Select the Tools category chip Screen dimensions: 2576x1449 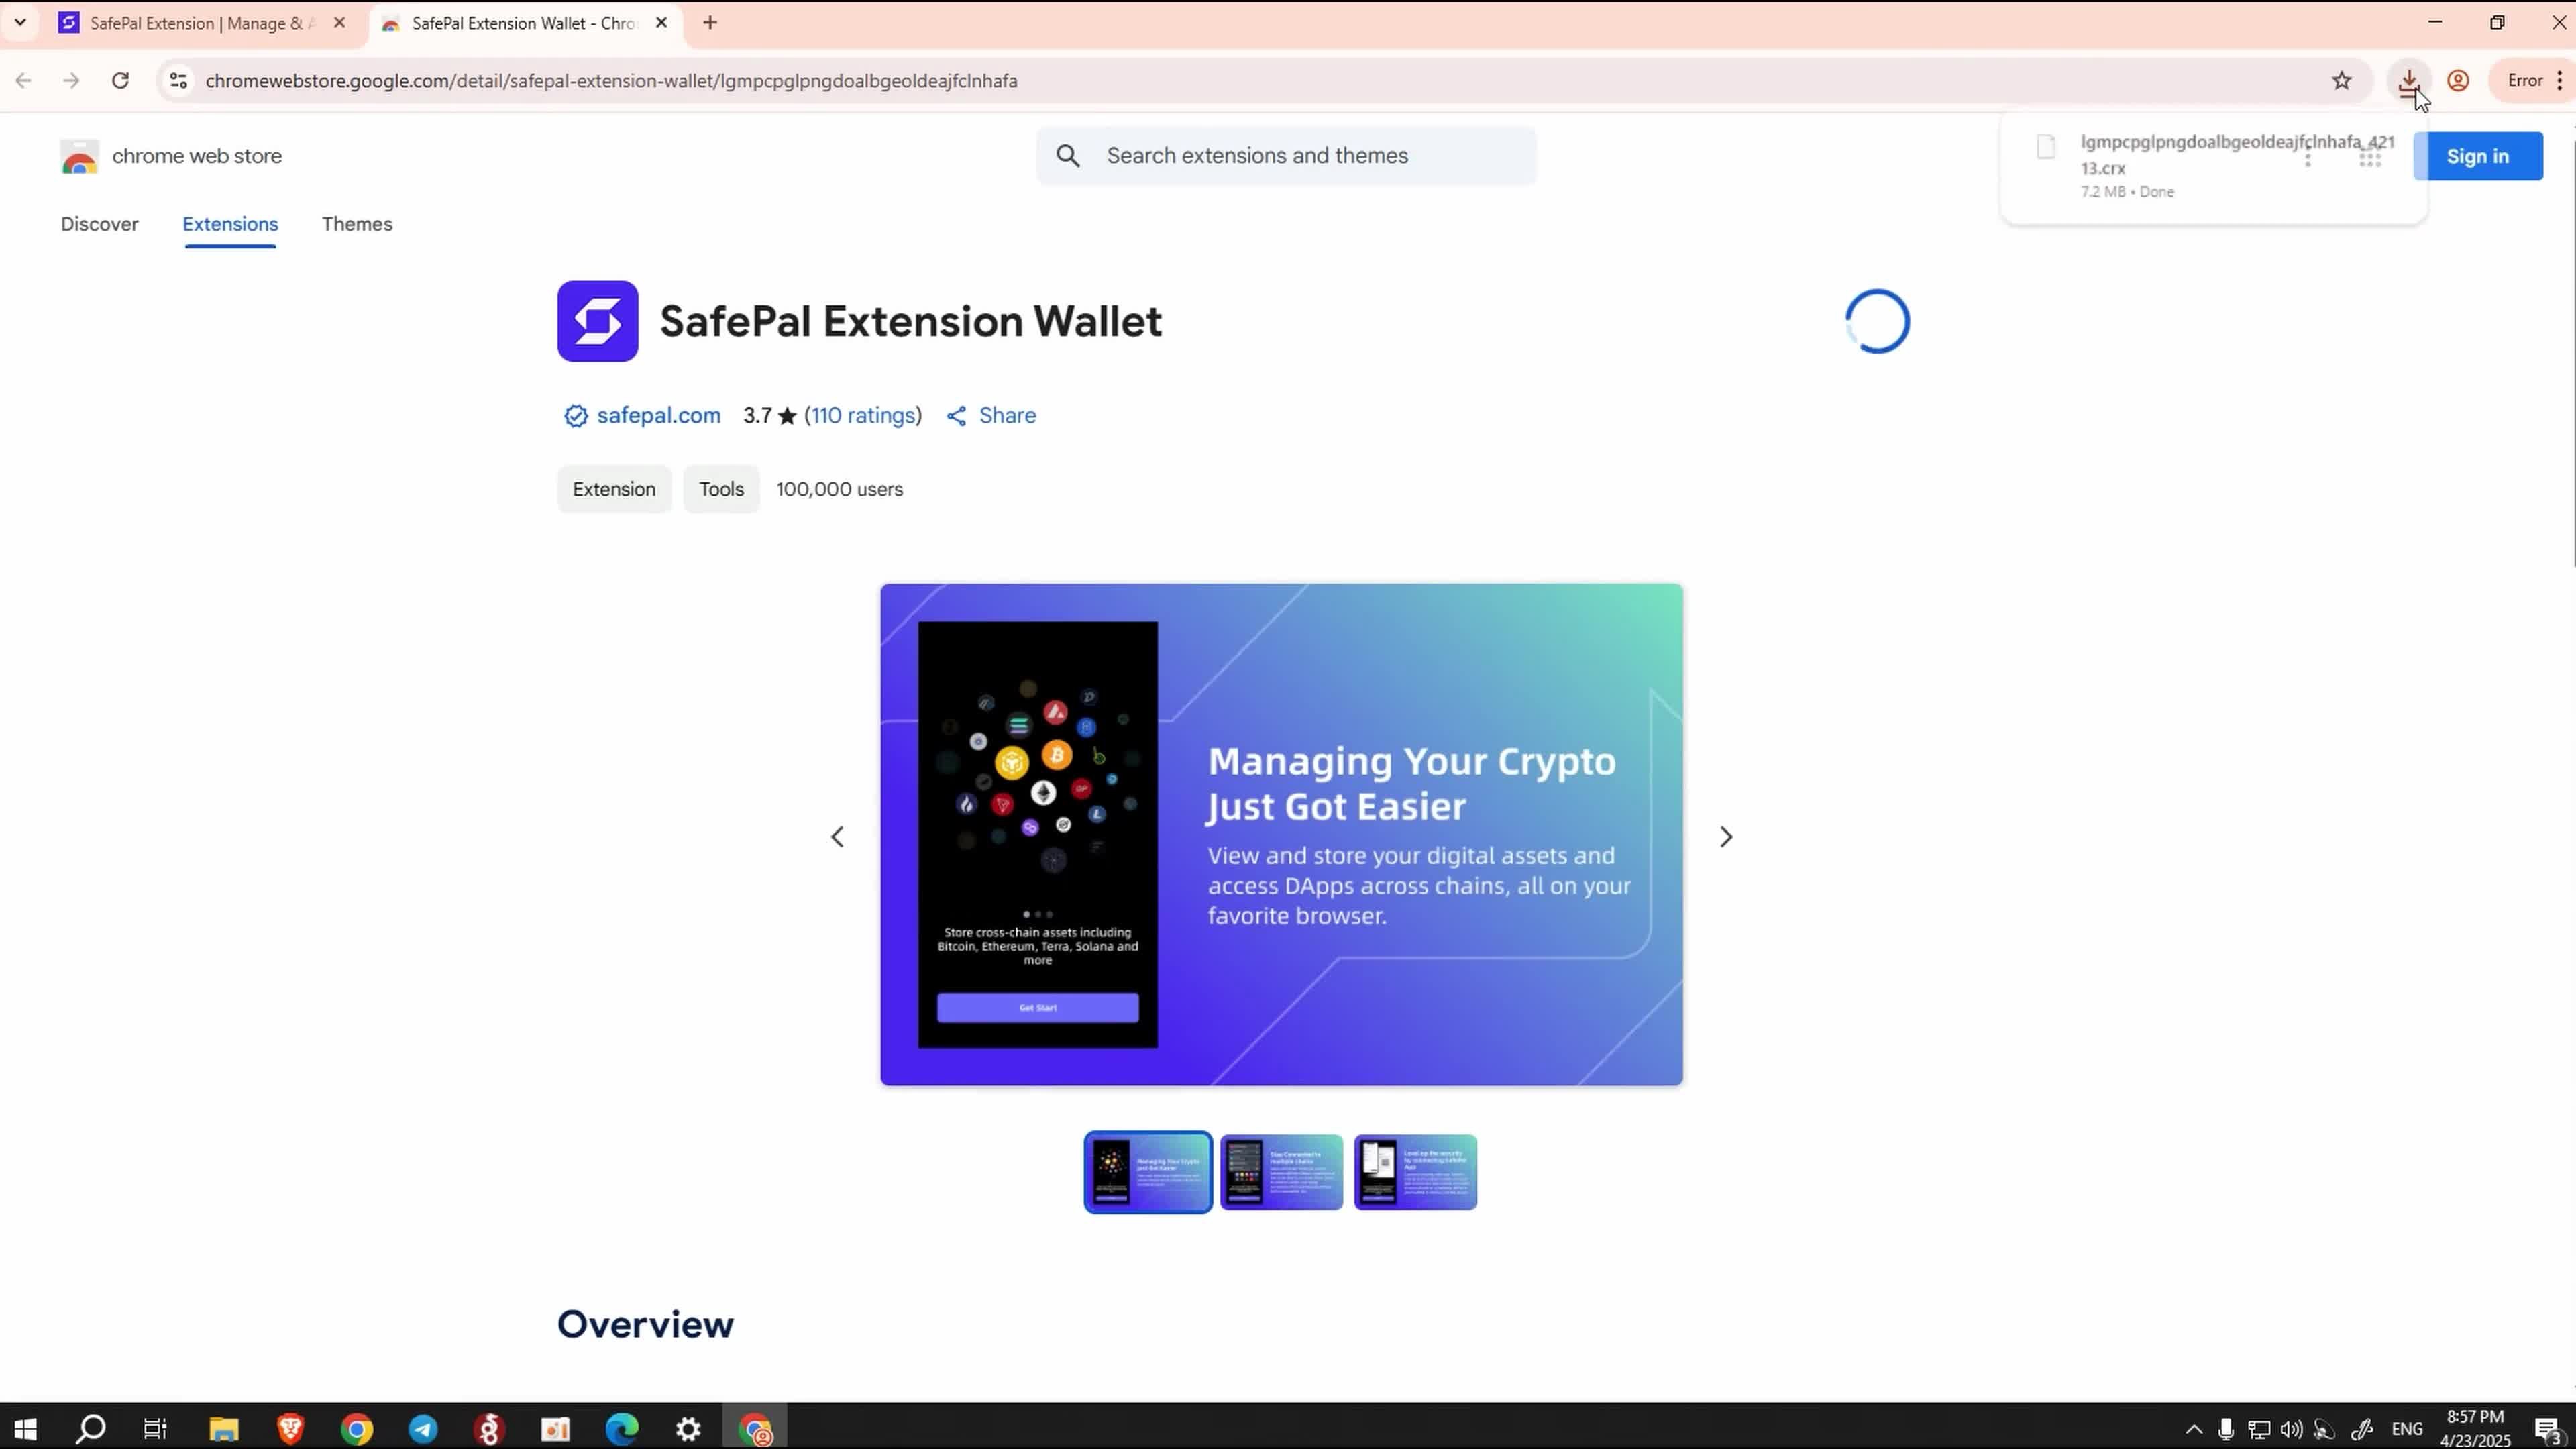(x=721, y=489)
